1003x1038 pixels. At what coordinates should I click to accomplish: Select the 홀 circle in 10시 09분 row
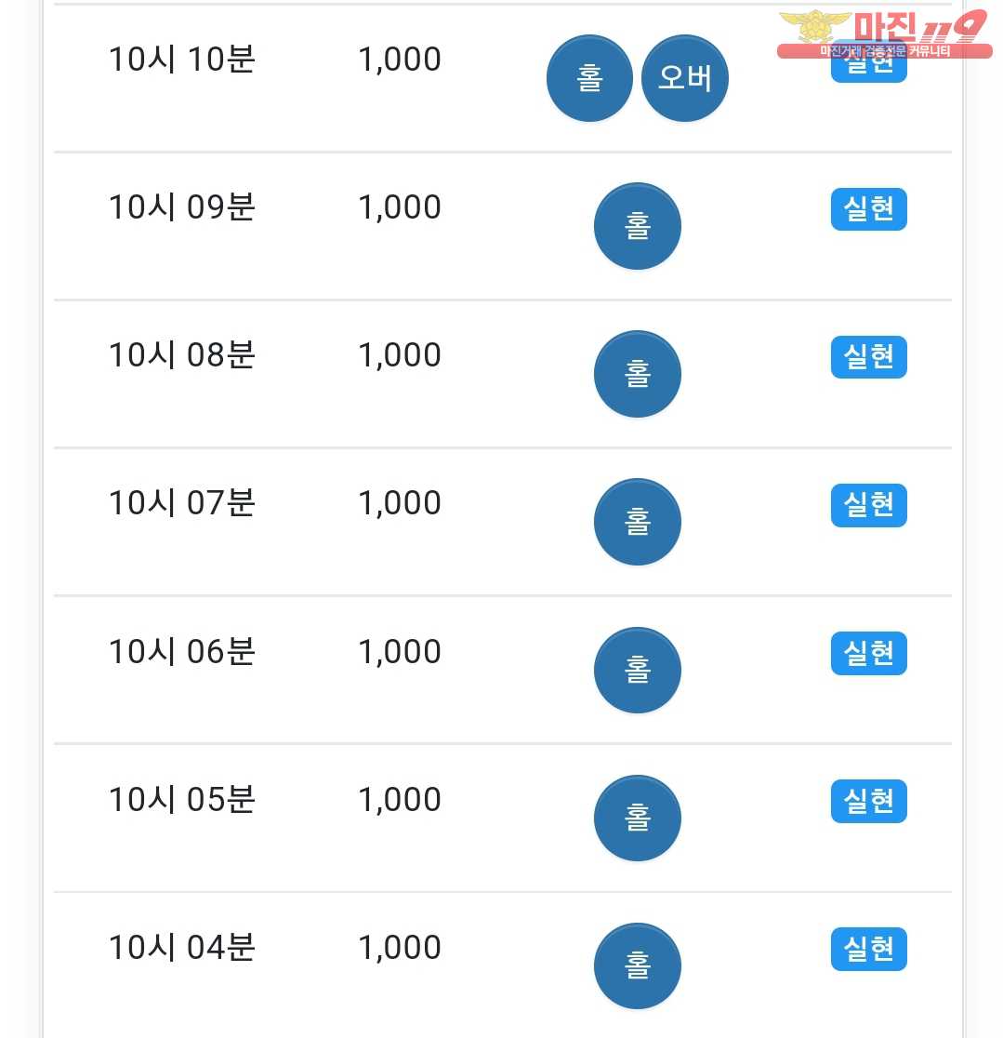pyautogui.click(x=637, y=226)
